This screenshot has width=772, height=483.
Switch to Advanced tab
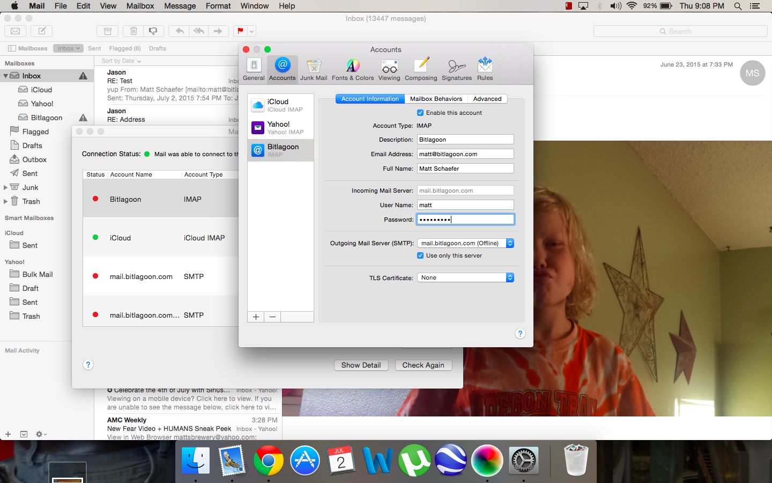[x=487, y=99]
